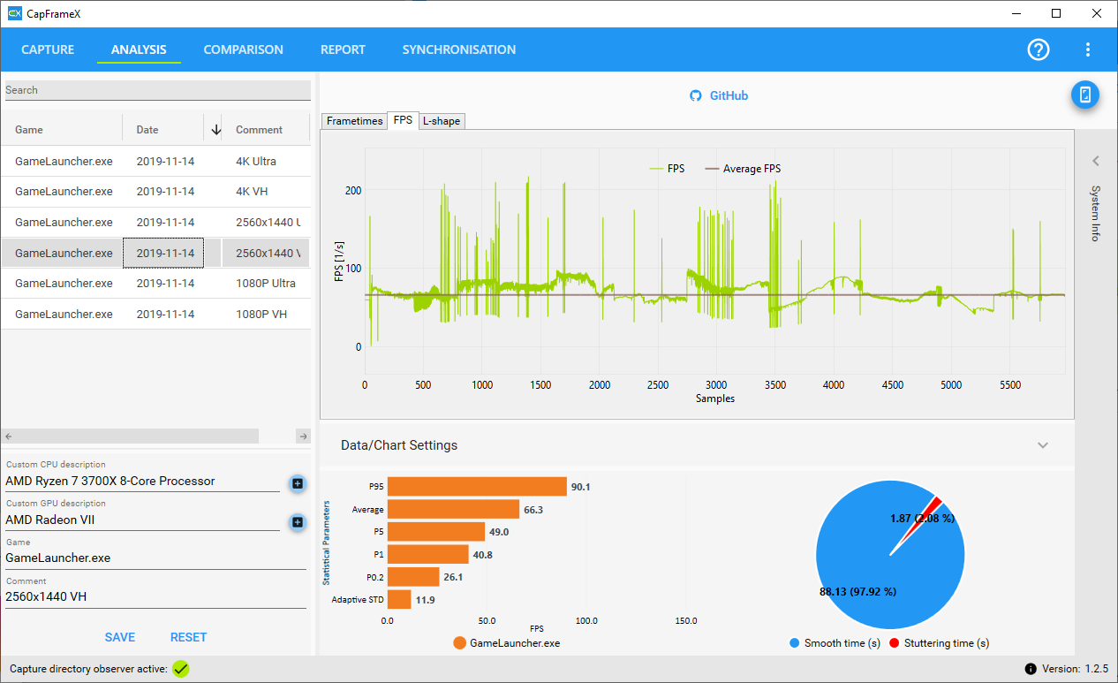Image resolution: width=1118 pixels, height=683 pixels.
Task: Click the RESET button
Action: 188,637
